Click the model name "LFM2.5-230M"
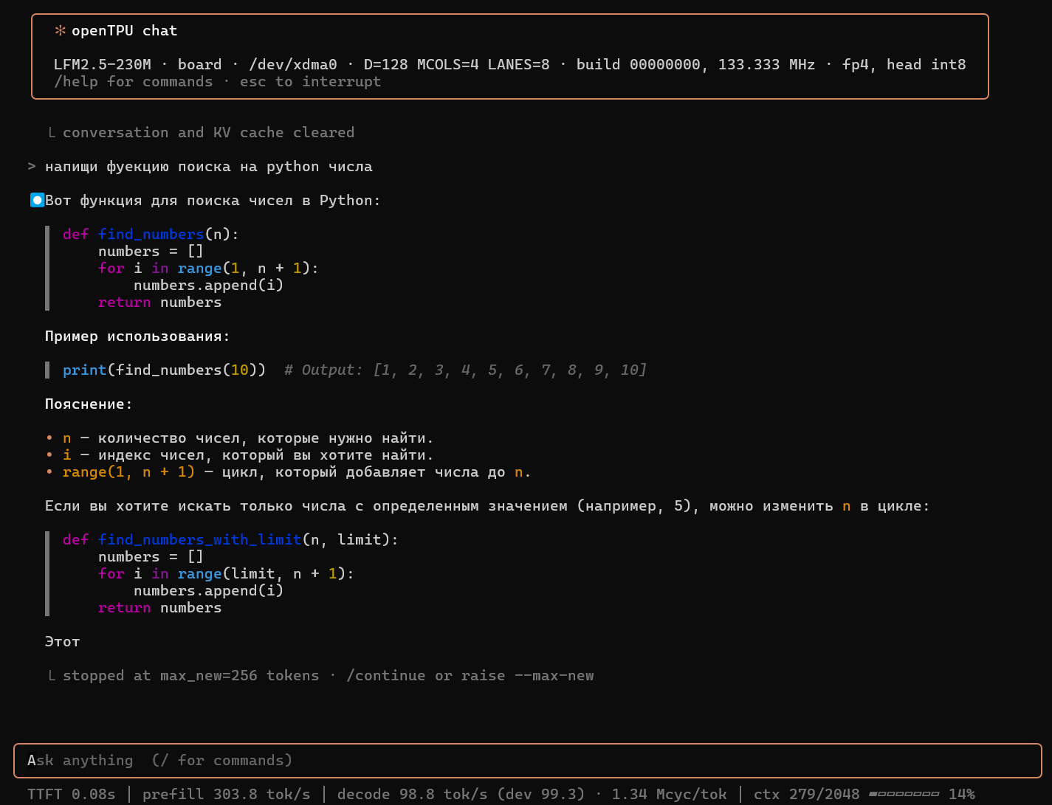Image resolution: width=1052 pixels, height=805 pixels. click(103, 65)
